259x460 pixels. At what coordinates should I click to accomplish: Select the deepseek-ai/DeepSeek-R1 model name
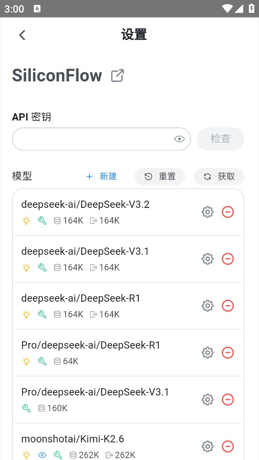[81, 299]
